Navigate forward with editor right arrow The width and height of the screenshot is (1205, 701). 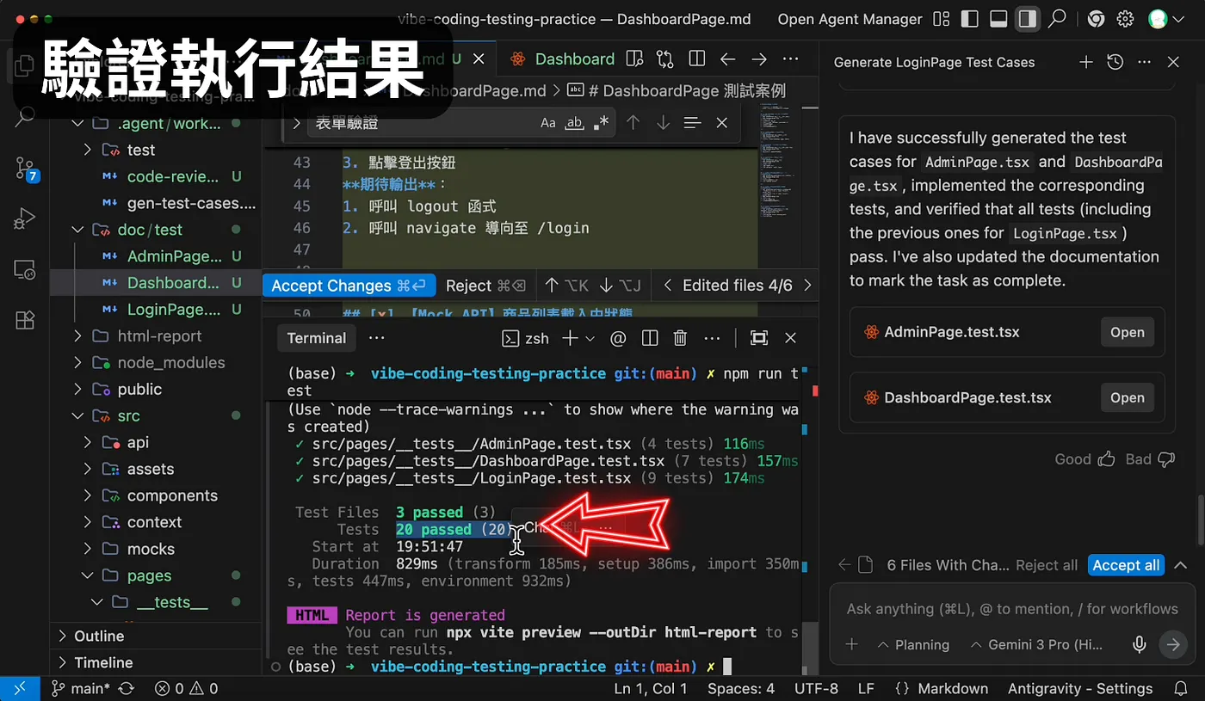pos(759,58)
